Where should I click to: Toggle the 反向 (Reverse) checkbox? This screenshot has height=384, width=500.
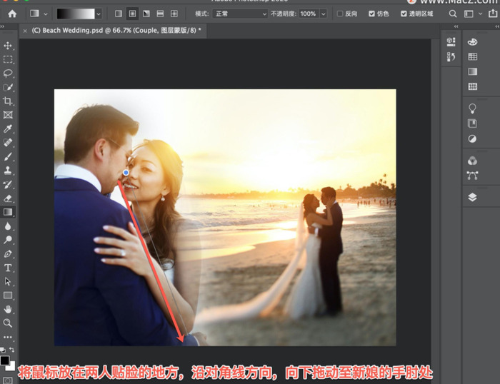click(340, 14)
